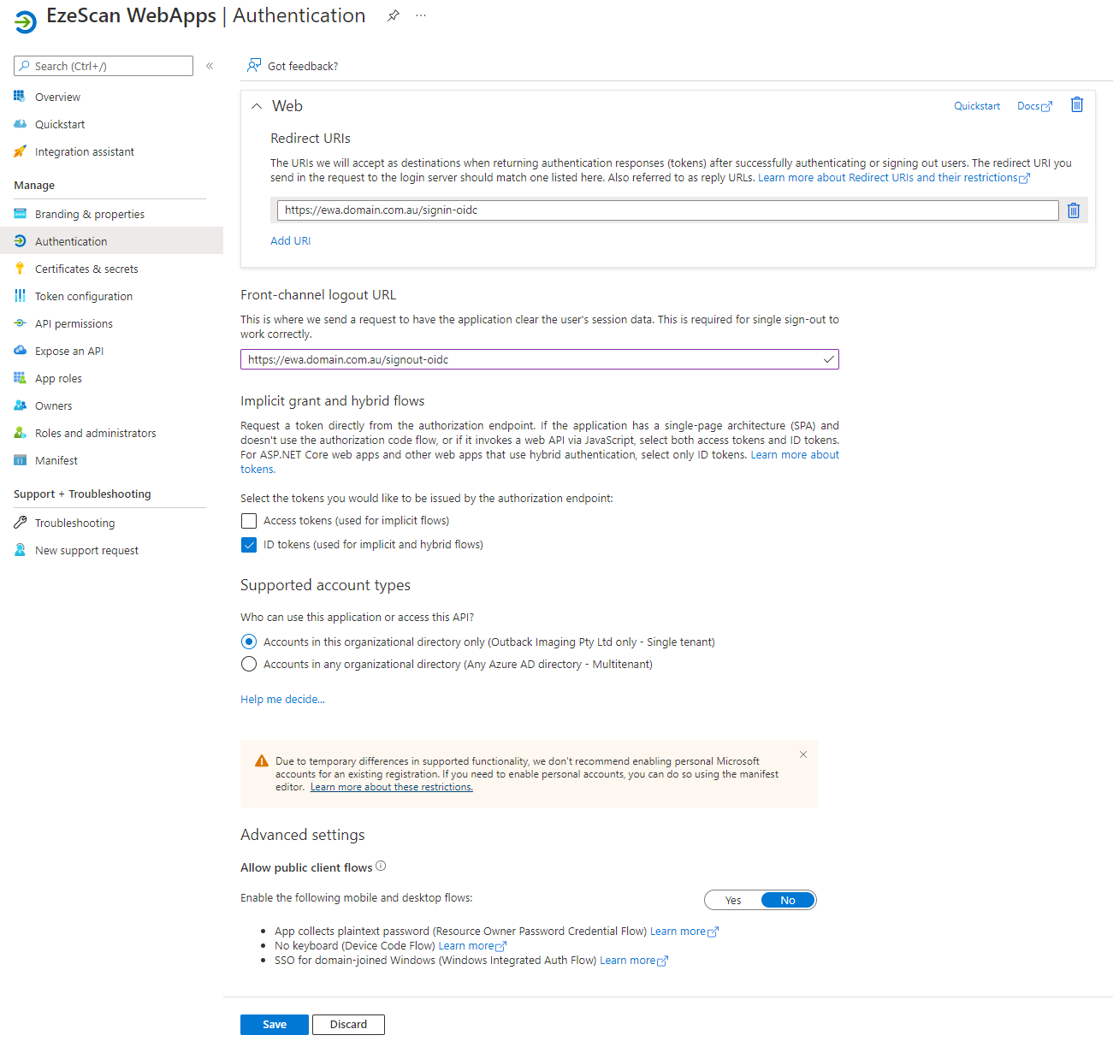Click the Add URI link
The height and width of the screenshot is (1047, 1113).
pos(290,241)
